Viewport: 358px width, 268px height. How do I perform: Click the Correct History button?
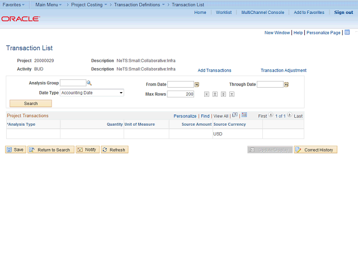315,150
